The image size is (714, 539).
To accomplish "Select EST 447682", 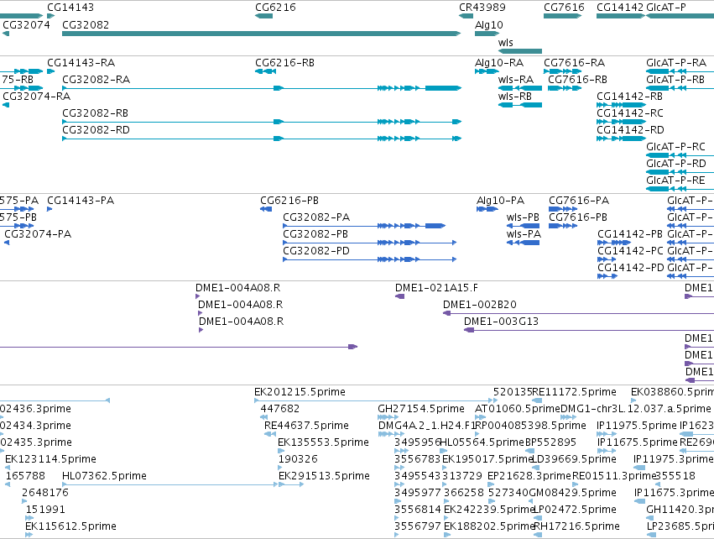I will point(263,417).
